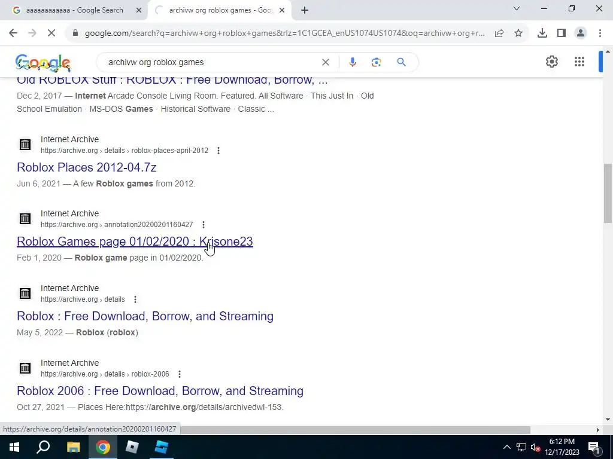This screenshot has height=459, width=613.
Task: Bookmark this page with the star
Action: 518,33
